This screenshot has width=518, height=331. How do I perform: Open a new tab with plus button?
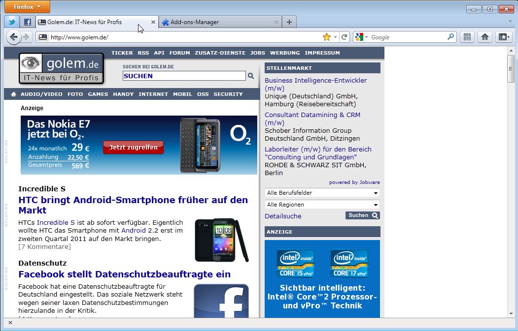289,22
